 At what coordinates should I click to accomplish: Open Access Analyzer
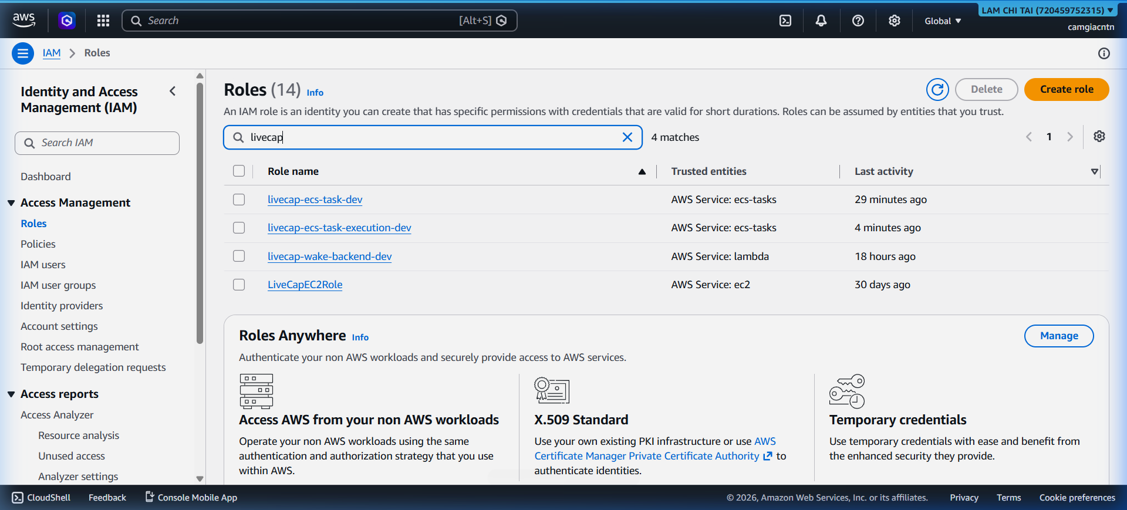coord(57,415)
